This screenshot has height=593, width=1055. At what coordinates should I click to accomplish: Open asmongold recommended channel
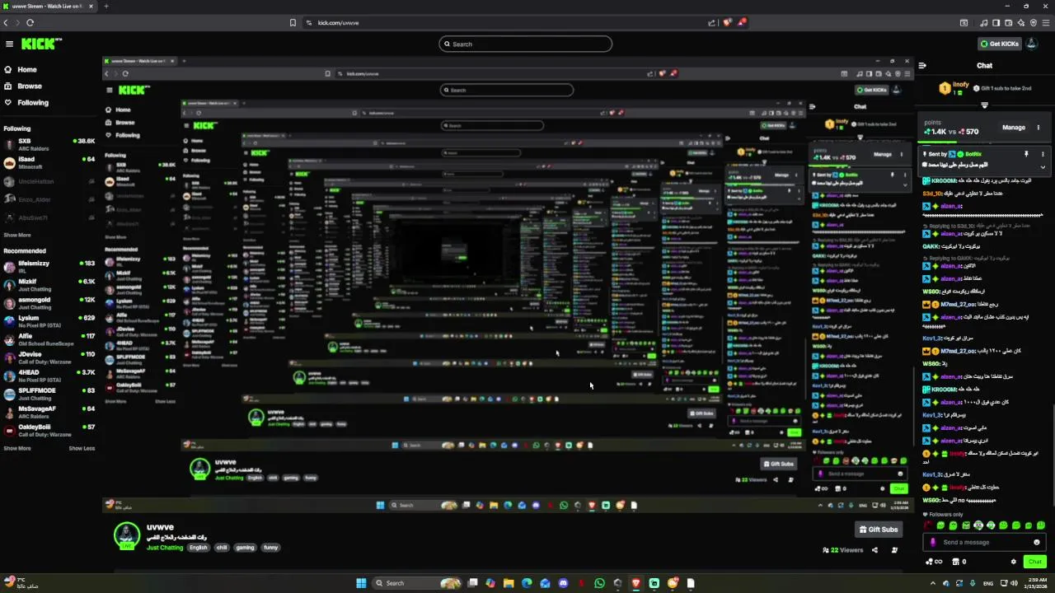click(48, 303)
